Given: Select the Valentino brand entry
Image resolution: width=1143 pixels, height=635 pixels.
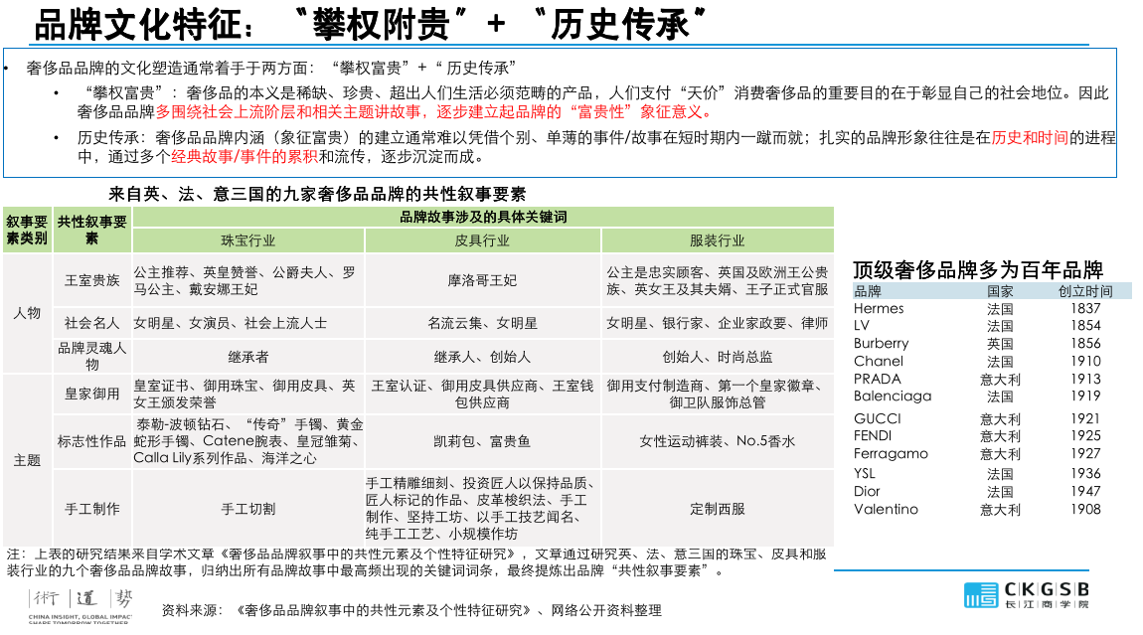Looking at the screenshot, I should 886,509.
